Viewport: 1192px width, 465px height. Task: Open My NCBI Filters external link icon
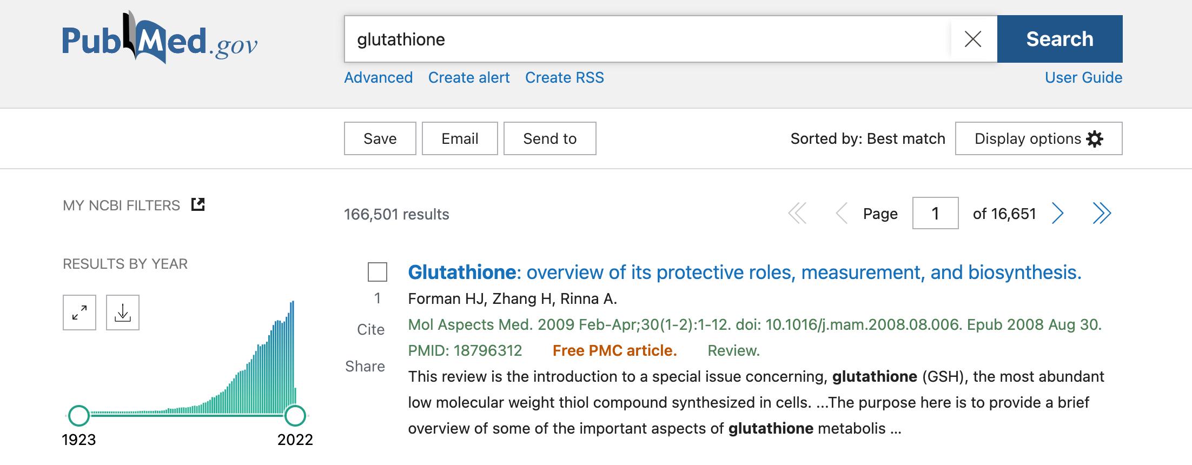tap(198, 204)
